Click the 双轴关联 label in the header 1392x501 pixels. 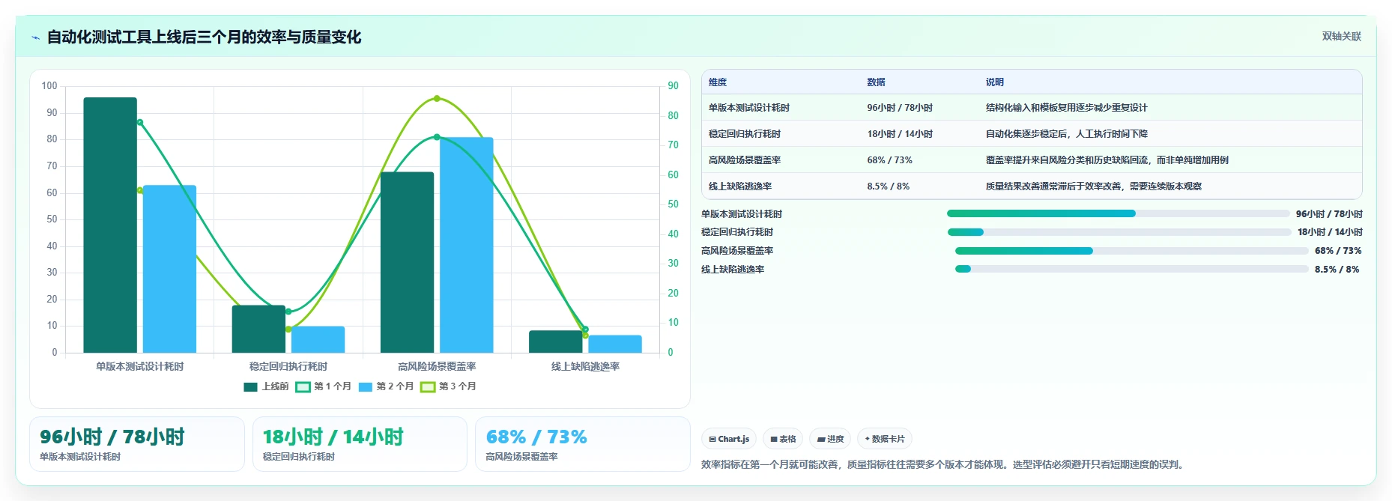(x=1341, y=36)
